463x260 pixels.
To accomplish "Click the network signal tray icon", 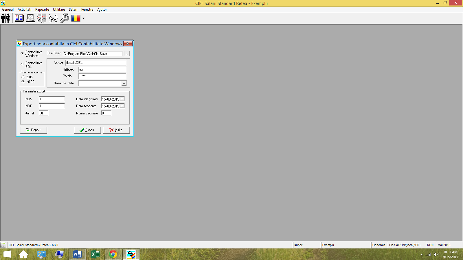I will point(429,255).
